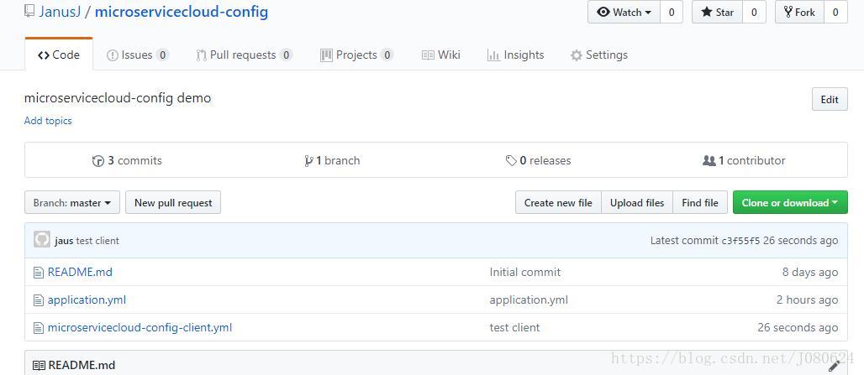This screenshot has width=864, height=375.
Task: View the 3 commits history
Action: (x=127, y=160)
